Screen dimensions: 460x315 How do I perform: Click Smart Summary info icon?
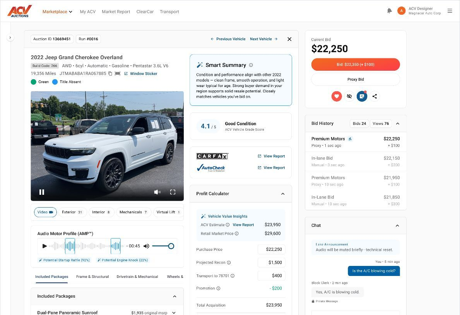[x=251, y=65]
